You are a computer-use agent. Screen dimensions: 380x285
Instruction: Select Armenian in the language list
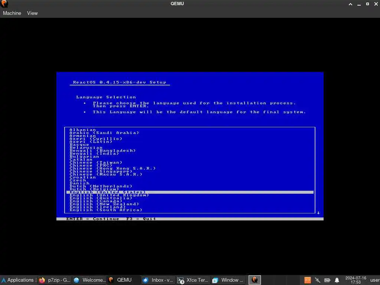click(x=83, y=136)
